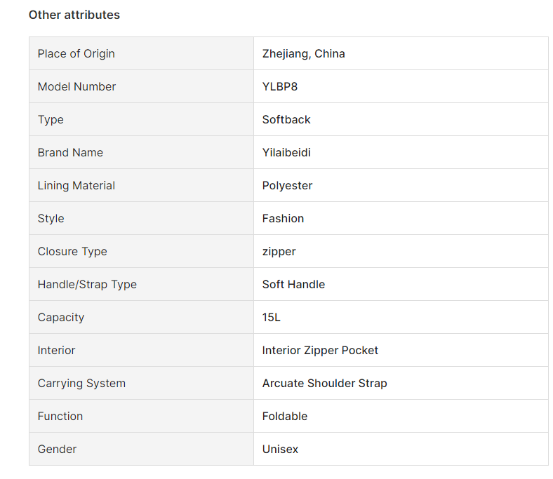Click the 'Other attributes' heading
The image size is (553, 479).
[x=74, y=15]
